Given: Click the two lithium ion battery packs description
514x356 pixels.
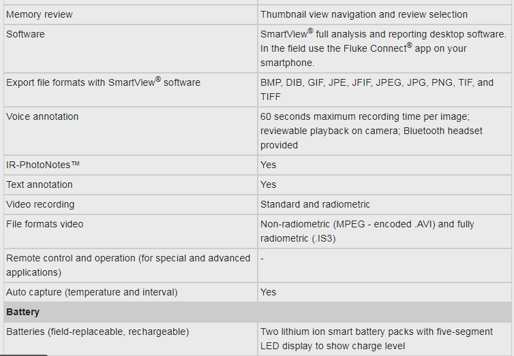Looking at the screenshot, I should (x=376, y=338).
